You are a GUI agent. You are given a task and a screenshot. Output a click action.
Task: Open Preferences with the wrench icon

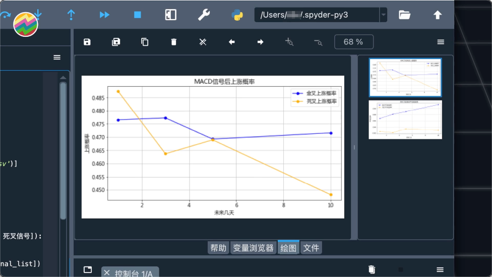[x=204, y=15]
